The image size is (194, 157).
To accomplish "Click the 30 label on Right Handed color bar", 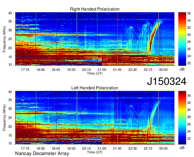I will (189, 35).
